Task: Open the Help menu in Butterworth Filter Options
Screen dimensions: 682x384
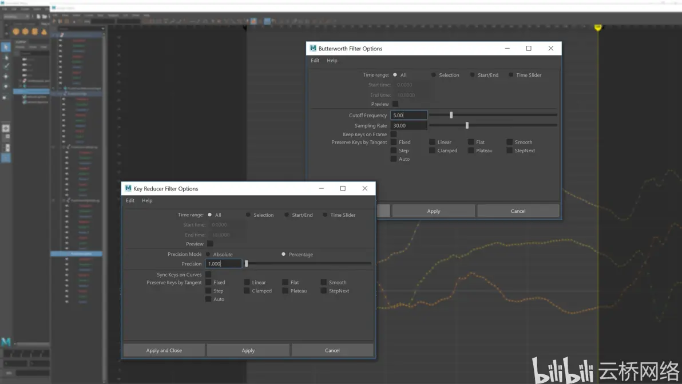Action: point(332,61)
